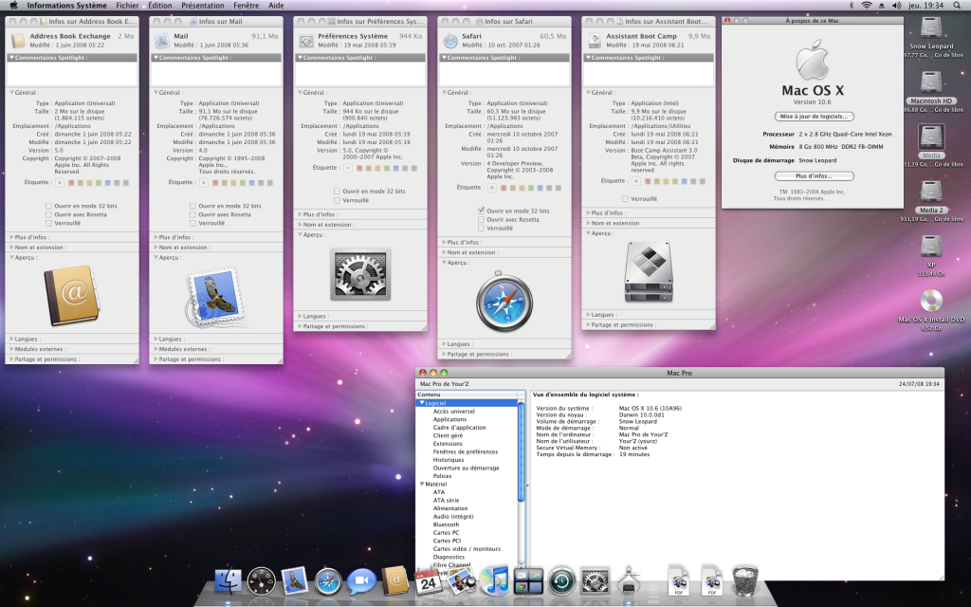The width and height of the screenshot is (971, 607).
Task: Open the Présentation menu
Action: pos(203,6)
